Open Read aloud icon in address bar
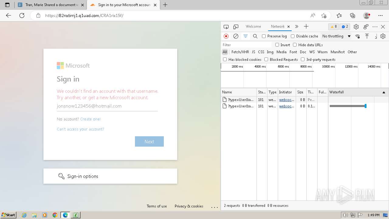 pyautogui.click(x=313, y=16)
